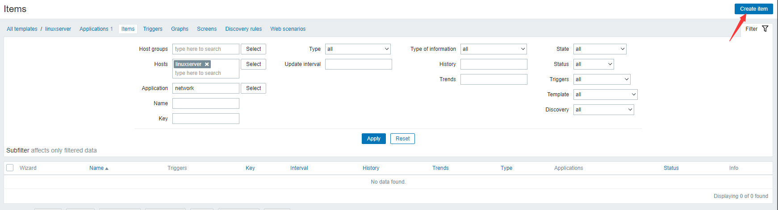Expand the Status filter dropdown
Viewport: 778px width, 210px height.
593,64
